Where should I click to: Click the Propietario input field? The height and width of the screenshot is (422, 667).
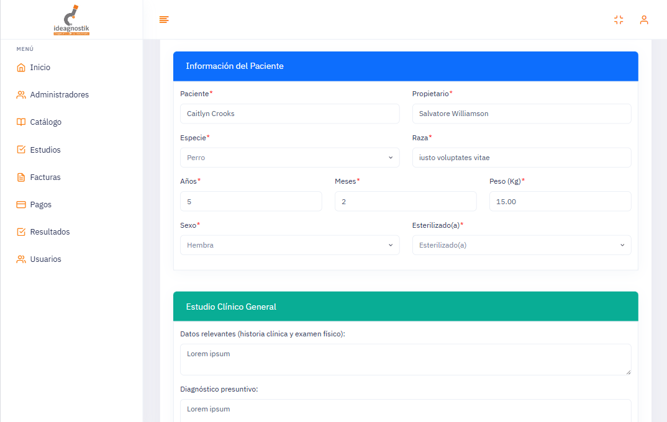click(x=521, y=114)
